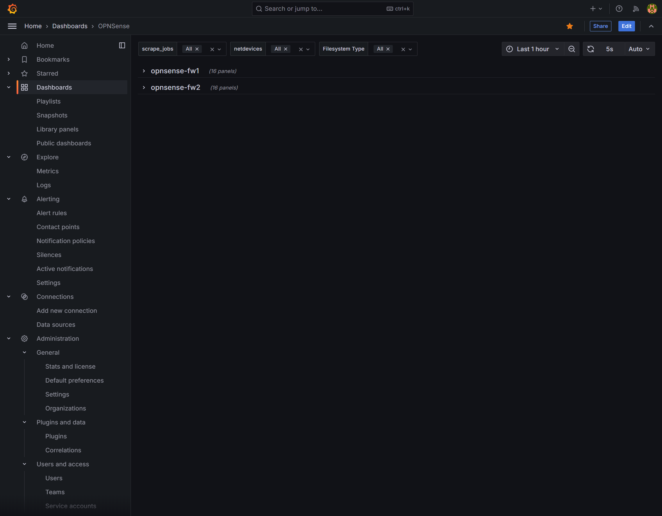Click the Dashboards grid icon in sidebar

click(x=24, y=87)
